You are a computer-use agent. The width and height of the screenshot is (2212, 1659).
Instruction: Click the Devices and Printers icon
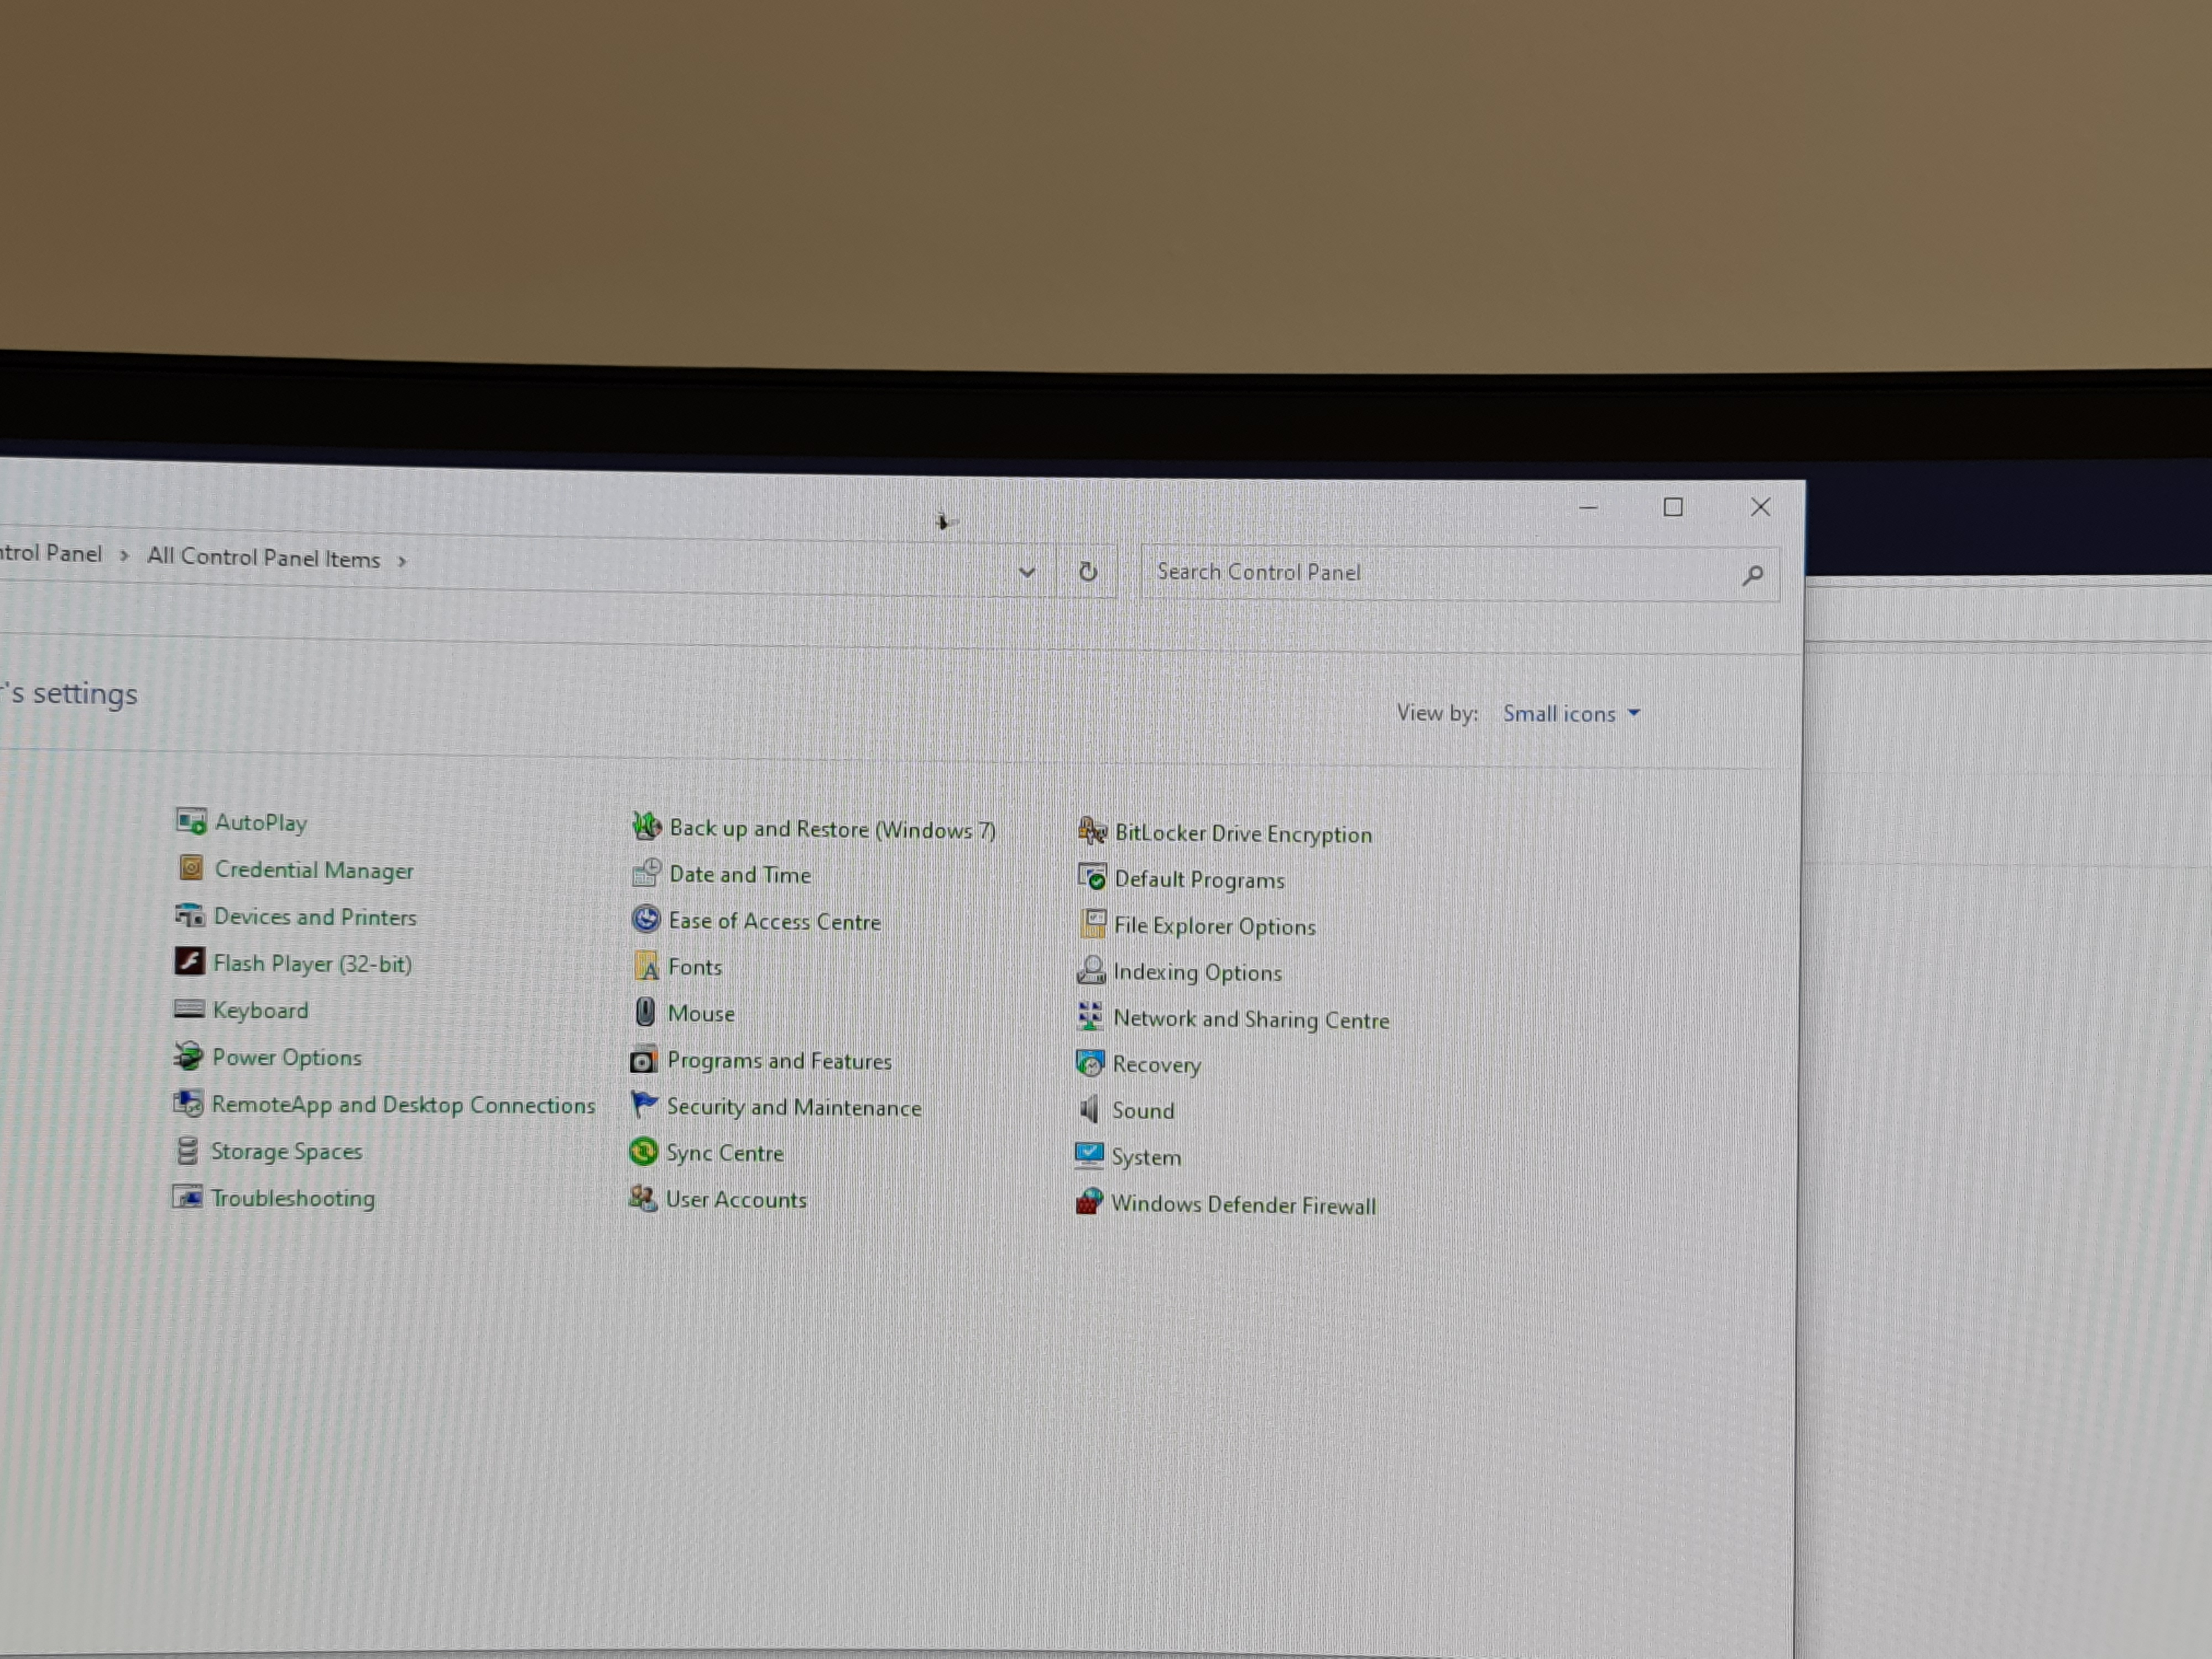(189, 915)
